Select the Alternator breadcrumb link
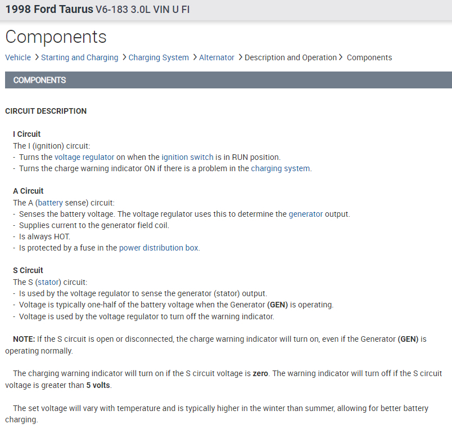This screenshot has height=433, width=452. pyautogui.click(x=216, y=57)
